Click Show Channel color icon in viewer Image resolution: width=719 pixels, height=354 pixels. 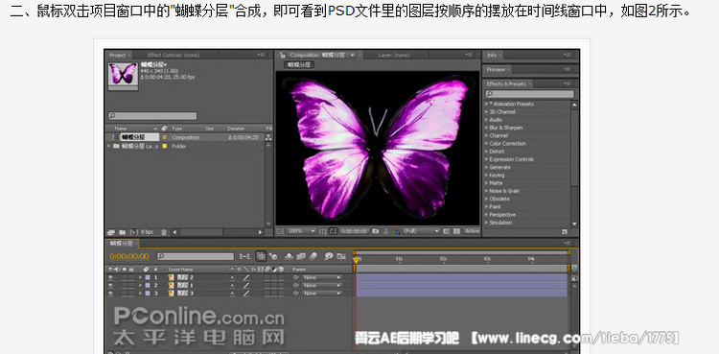click(396, 231)
